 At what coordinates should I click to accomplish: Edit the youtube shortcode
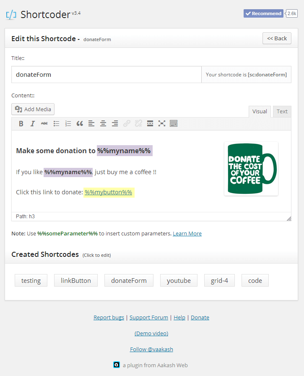179,280
